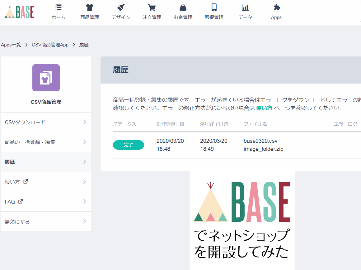Open money management purse icon
The width and height of the screenshot is (361, 270).
click(183, 8)
